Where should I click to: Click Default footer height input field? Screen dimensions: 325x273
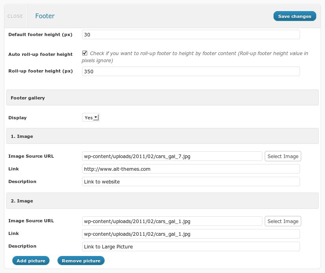[x=191, y=35]
